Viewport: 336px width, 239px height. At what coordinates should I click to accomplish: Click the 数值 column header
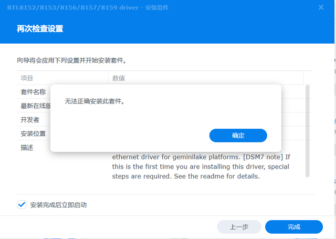click(206, 78)
